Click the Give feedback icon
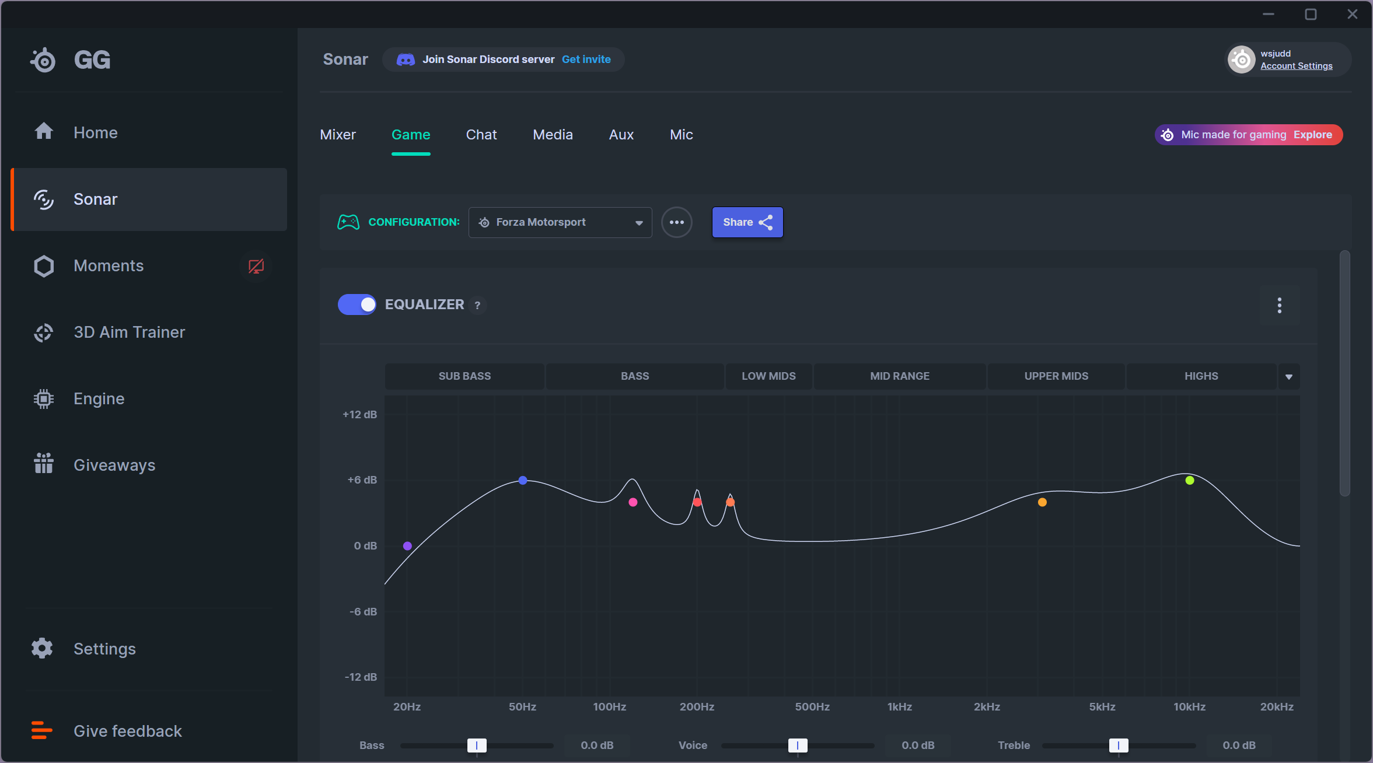The image size is (1373, 763). 42,730
